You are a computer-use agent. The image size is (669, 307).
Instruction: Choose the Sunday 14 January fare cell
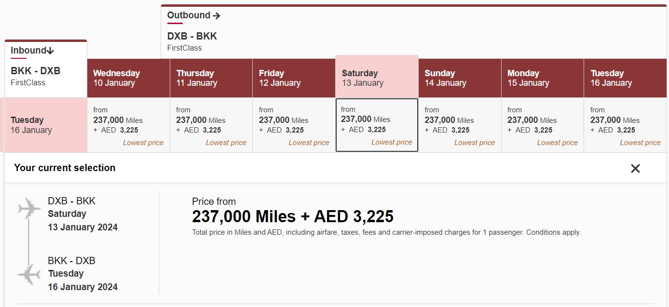pyautogui.click(x=460, y=125)
